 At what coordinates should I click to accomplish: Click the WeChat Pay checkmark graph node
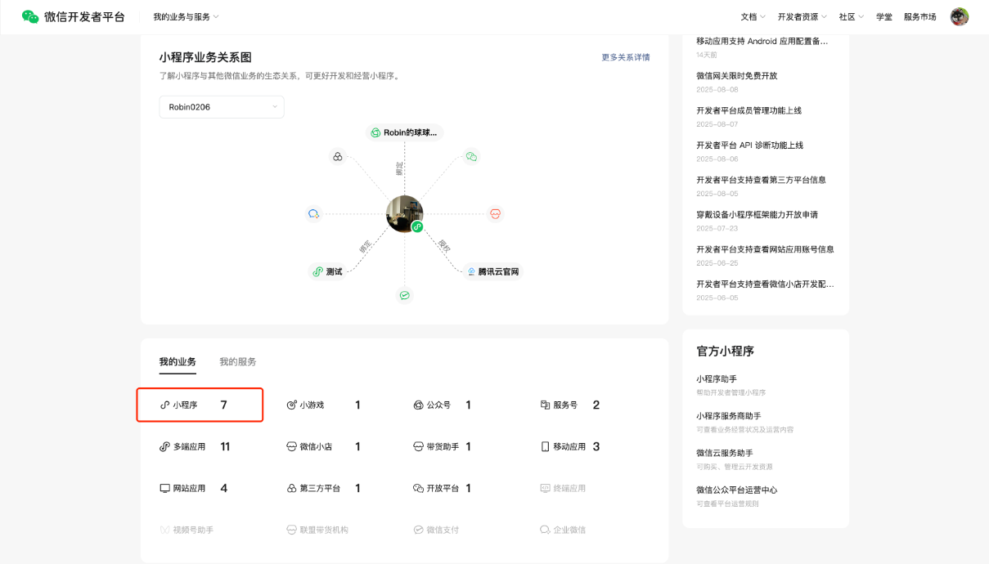(x=404, y=295)
